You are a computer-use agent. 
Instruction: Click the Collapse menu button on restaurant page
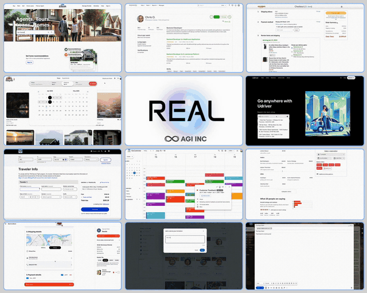pyautogui.click(x=286, y=192)
